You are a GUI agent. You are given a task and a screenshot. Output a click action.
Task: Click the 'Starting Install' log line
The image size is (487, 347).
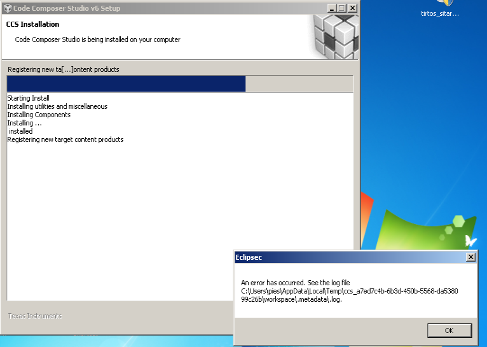coord(28,98)
